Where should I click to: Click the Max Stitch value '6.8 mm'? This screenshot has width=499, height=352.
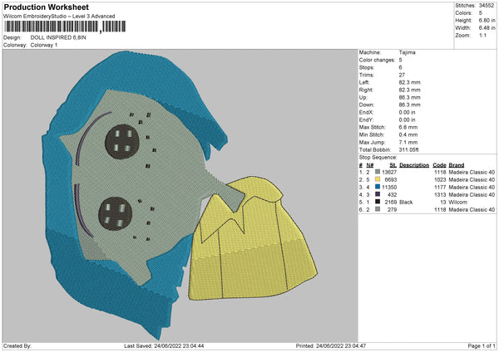click(408, 127)
